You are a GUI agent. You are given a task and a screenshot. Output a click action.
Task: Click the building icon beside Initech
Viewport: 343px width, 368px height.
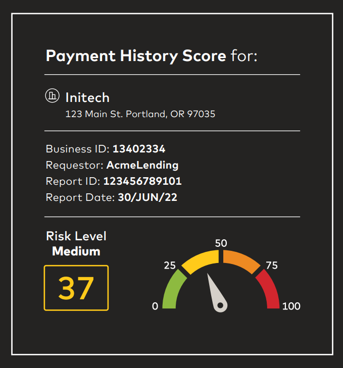point(52,96)
